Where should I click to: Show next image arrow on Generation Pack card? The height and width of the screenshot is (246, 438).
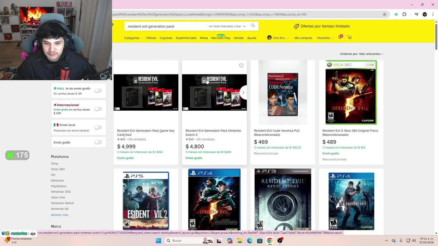coord(243,92)
